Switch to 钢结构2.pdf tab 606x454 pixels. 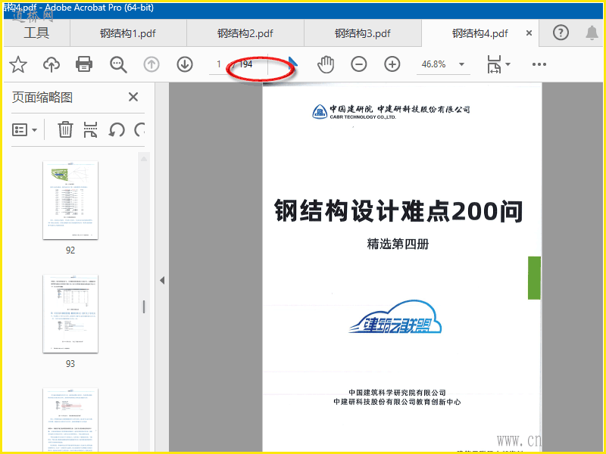click(245, 33)
